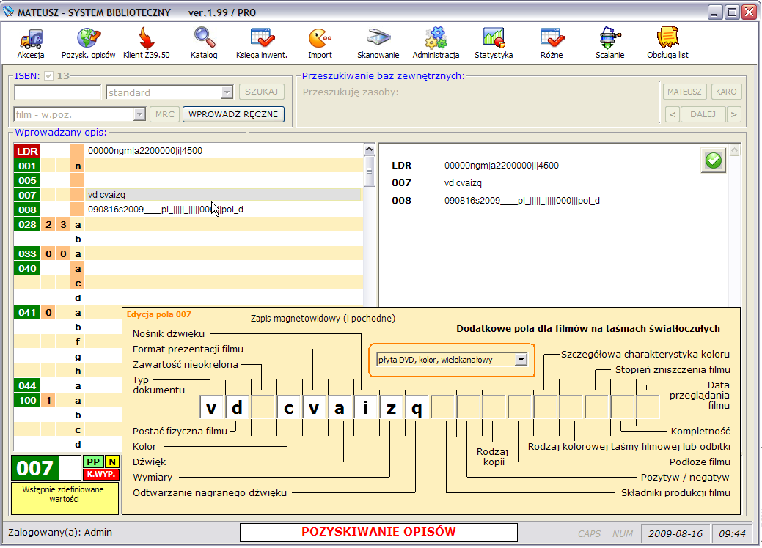Expand the 'standard' search type dropdown
The image size is (762, 548).
point(227,92)
